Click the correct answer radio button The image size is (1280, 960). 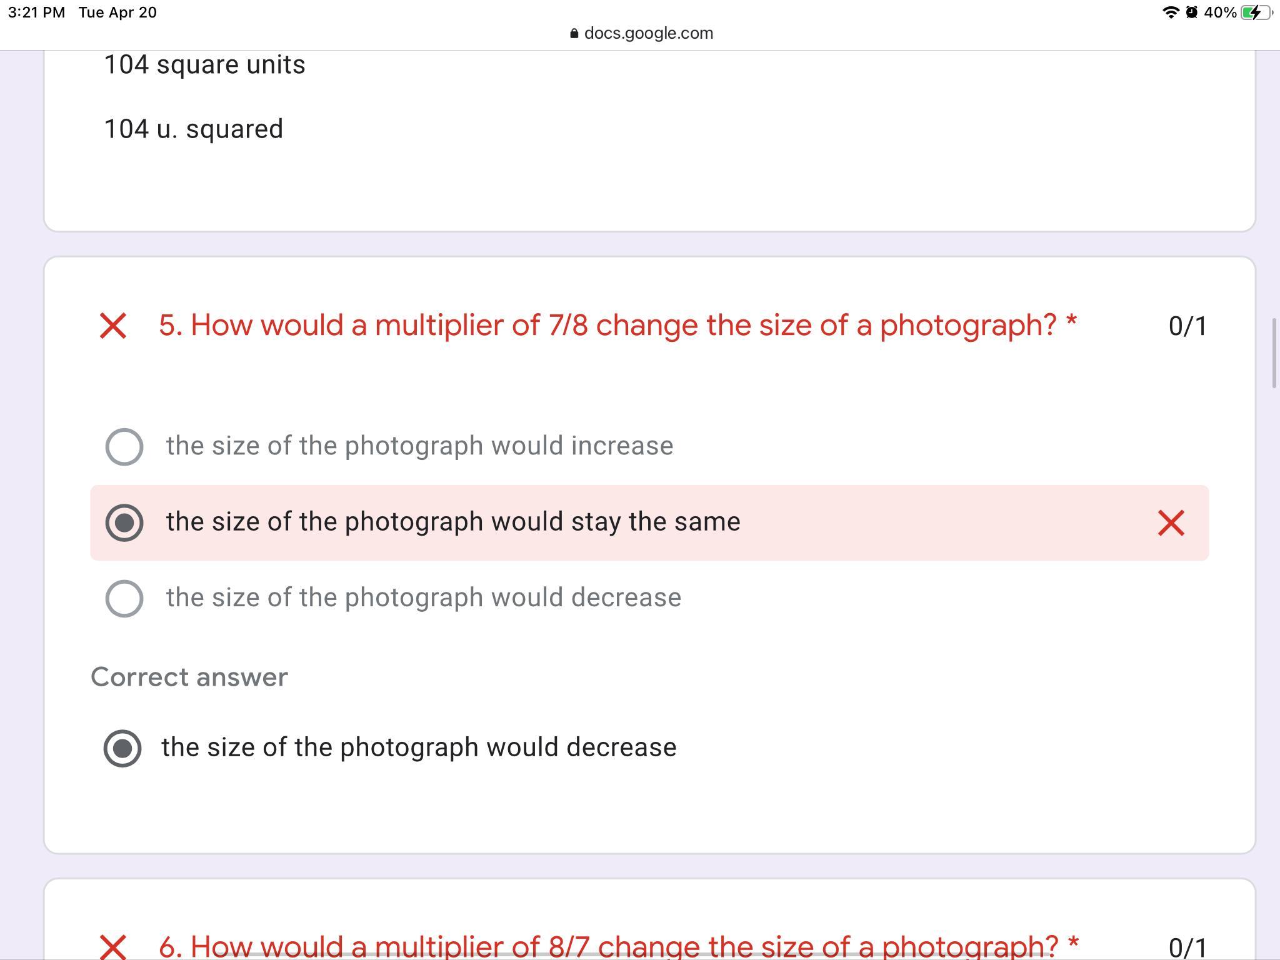point(122,747)
